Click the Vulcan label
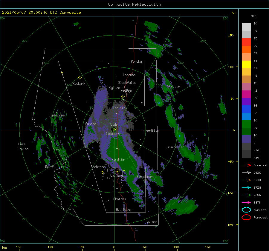 click(x=152, y=222)
